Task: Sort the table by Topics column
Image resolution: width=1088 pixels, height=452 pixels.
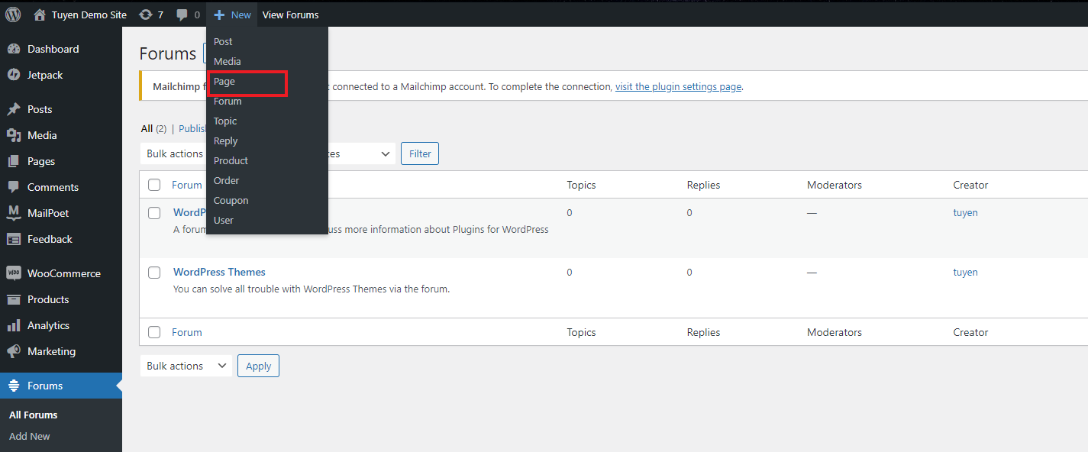Action: point(581,185)
